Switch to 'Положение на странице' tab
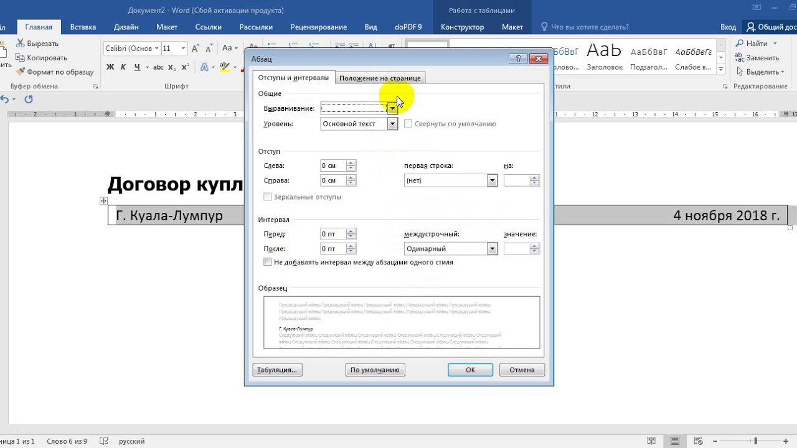797x448 pixels. [380, 78]
